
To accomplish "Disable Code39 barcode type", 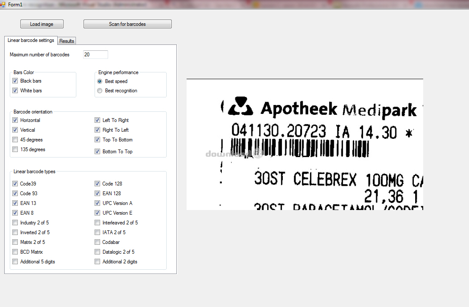I will point(15,184).
